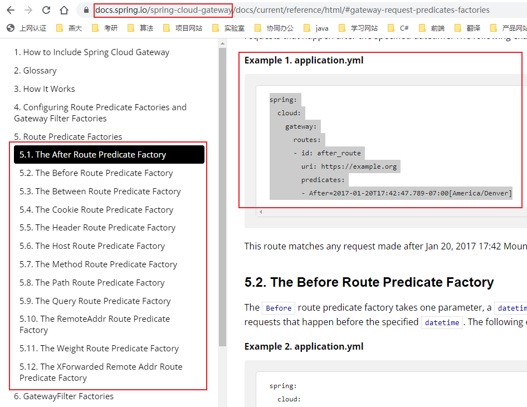Go to How to Include Spring Cloud Gateway

tap(91, 52)
